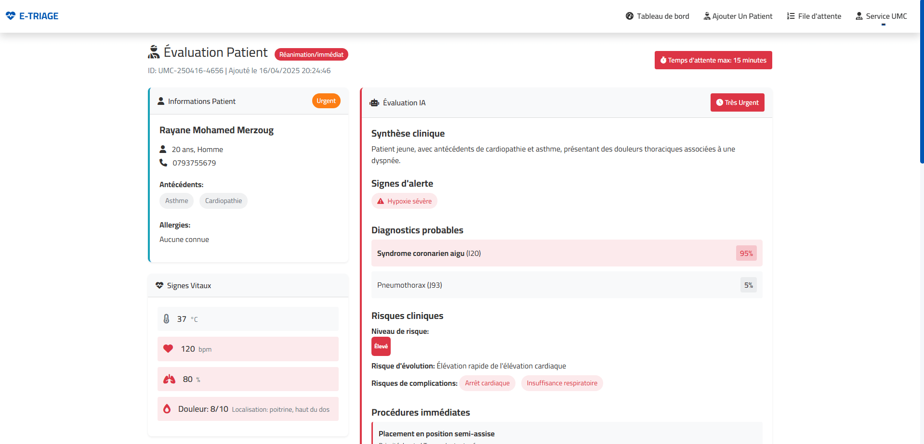Screen dimensions: 924x444
Task: Click the Arrêt cardiaque complication tag
Action: pos(487,383)
